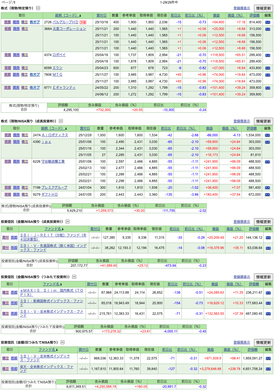The width and height of the screenshot is (274, 390).
Task: Click 現買 for エラン stock
Action: [8, 68]
